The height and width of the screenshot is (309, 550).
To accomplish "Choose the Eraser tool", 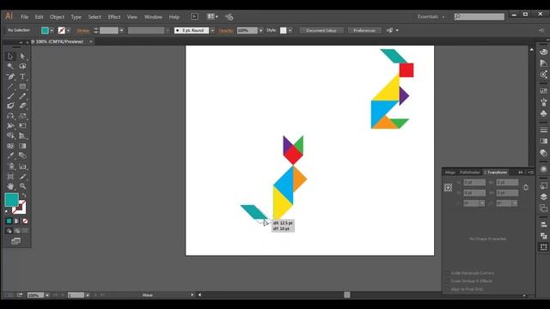I will coord(22,106).
